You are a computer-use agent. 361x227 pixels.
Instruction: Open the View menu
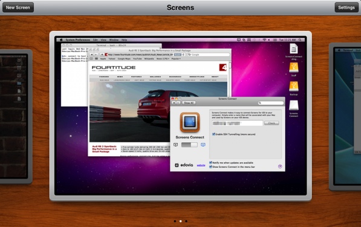103,40
